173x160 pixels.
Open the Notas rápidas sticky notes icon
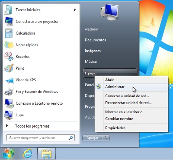(9, 45)
